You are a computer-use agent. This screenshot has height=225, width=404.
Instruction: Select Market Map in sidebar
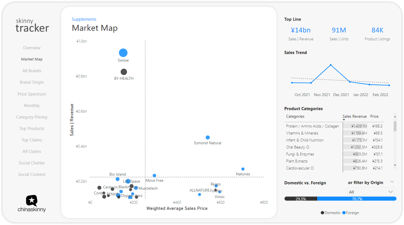[32, 59]
